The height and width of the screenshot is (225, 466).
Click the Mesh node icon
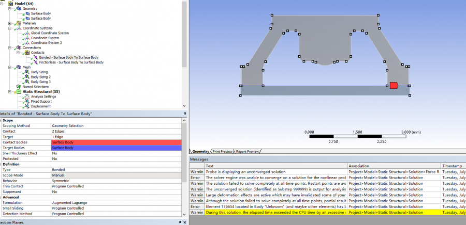pos(19,67)
